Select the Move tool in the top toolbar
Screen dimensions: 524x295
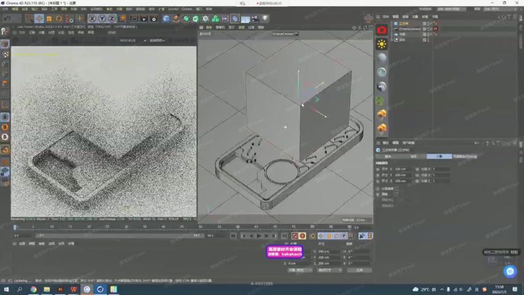click(38, 19)
